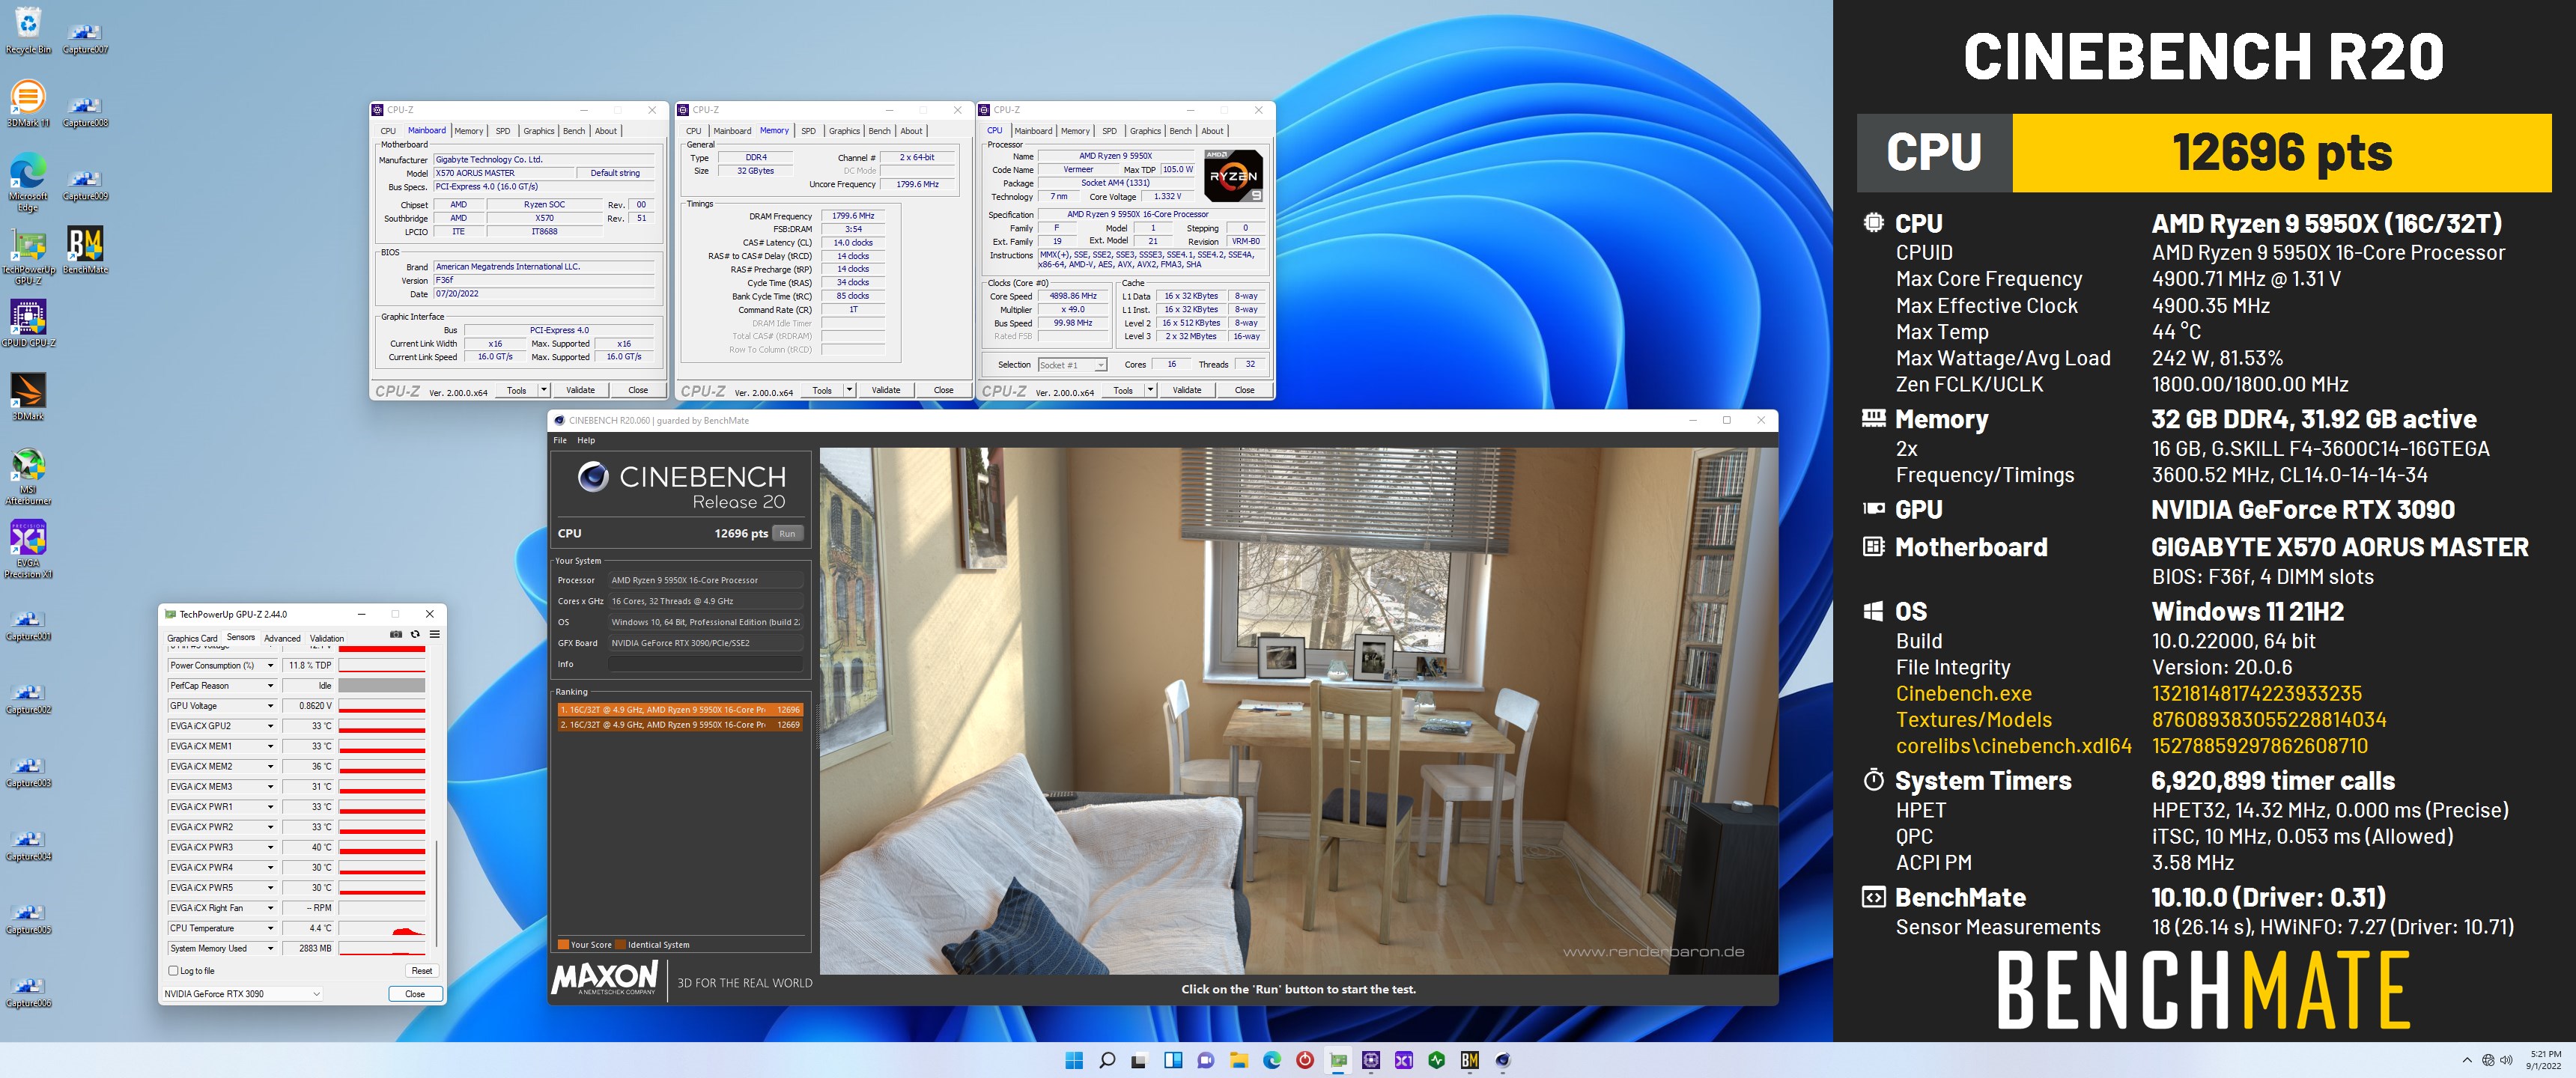Enable Log to file in GPU-Z
Image resolution: width=2576 pixels, height=1078 pixels.
pos(173,970)
